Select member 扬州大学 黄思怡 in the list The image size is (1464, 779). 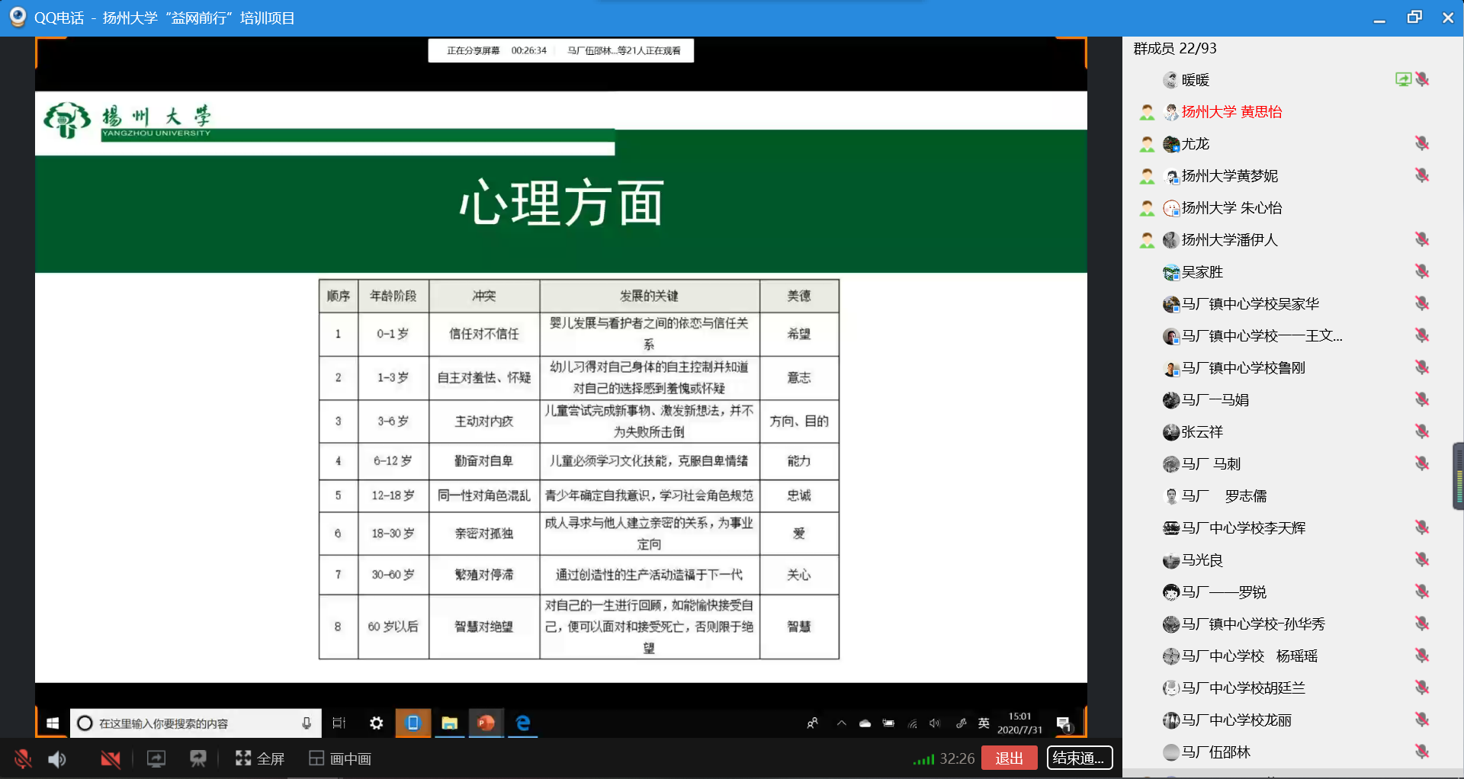click(x=1231, y=112)
